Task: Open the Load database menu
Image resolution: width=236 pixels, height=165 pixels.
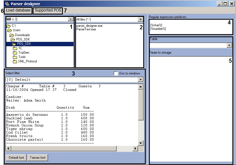Action: (x=18, y=10)
